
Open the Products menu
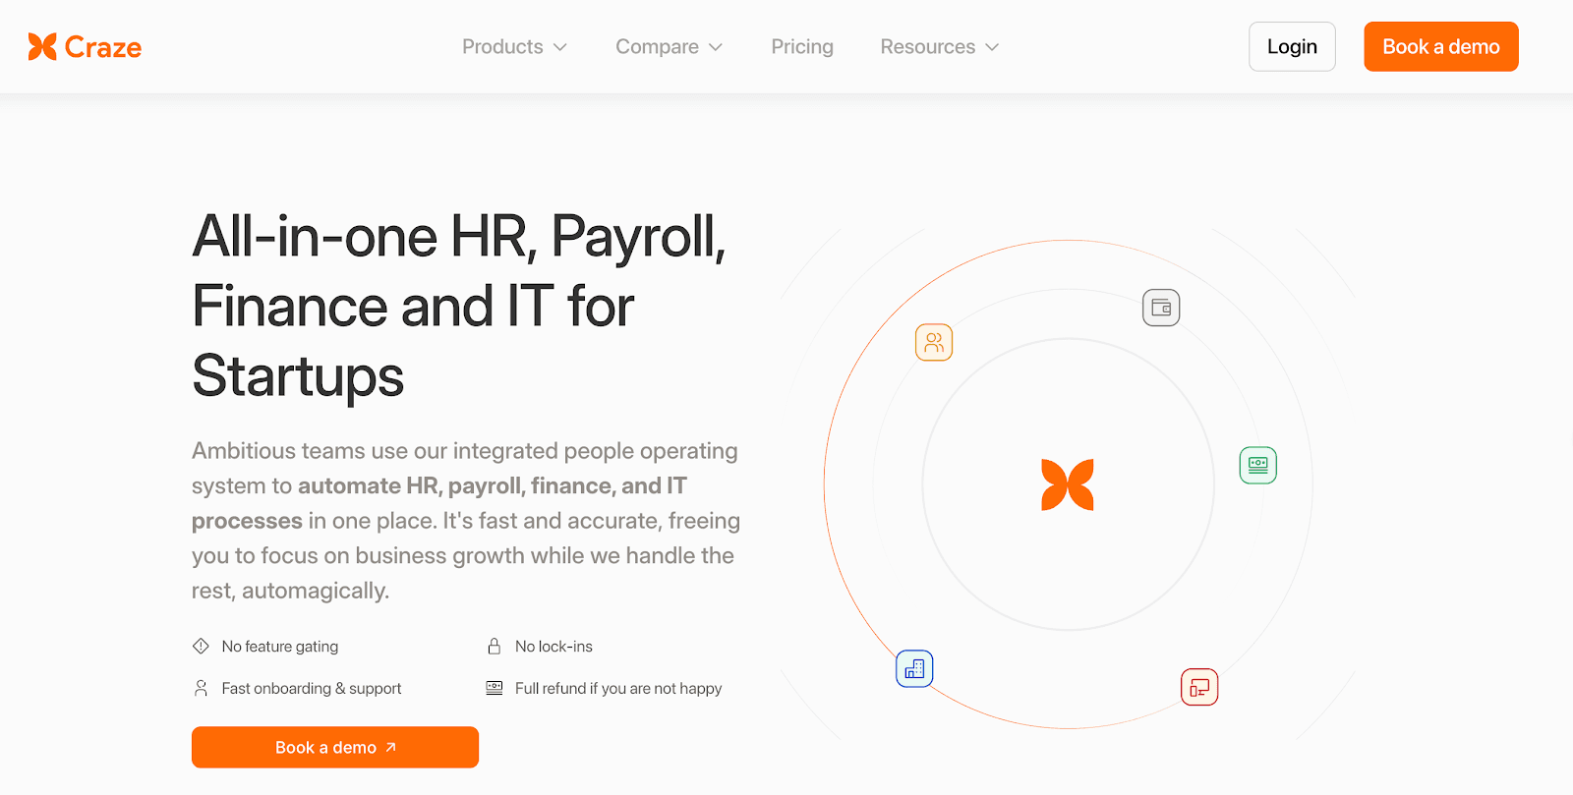[x=514, y=47]
